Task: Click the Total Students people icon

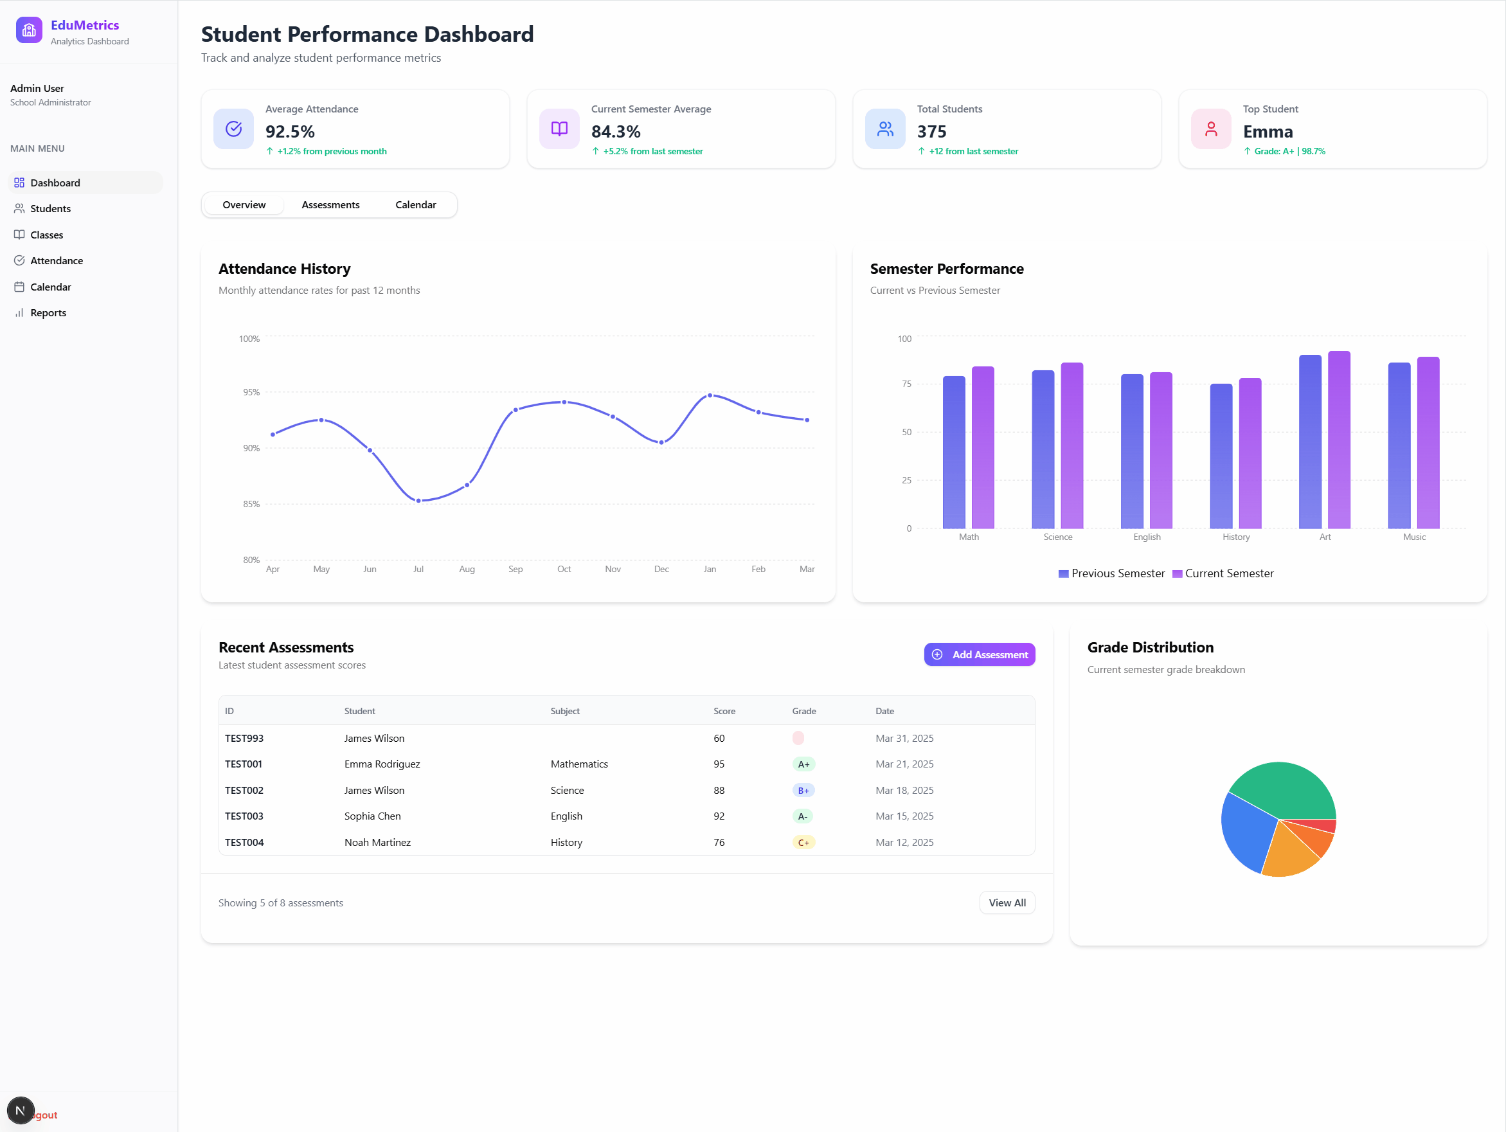Action: [885, 129]
